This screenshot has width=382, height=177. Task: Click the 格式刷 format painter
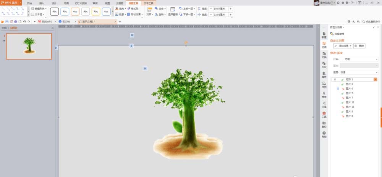point(133,8)
